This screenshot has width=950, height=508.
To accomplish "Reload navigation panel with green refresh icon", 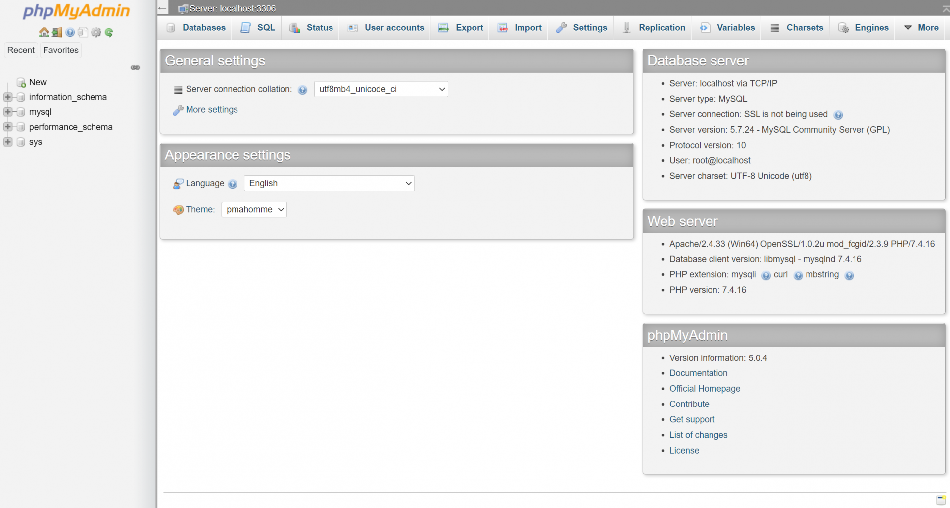I will [109, 32].
